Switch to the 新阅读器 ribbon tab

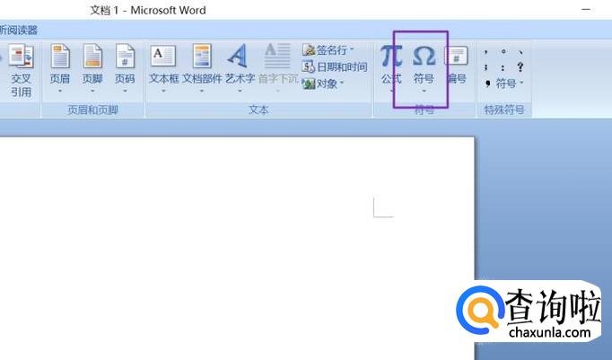coord(18,30)
